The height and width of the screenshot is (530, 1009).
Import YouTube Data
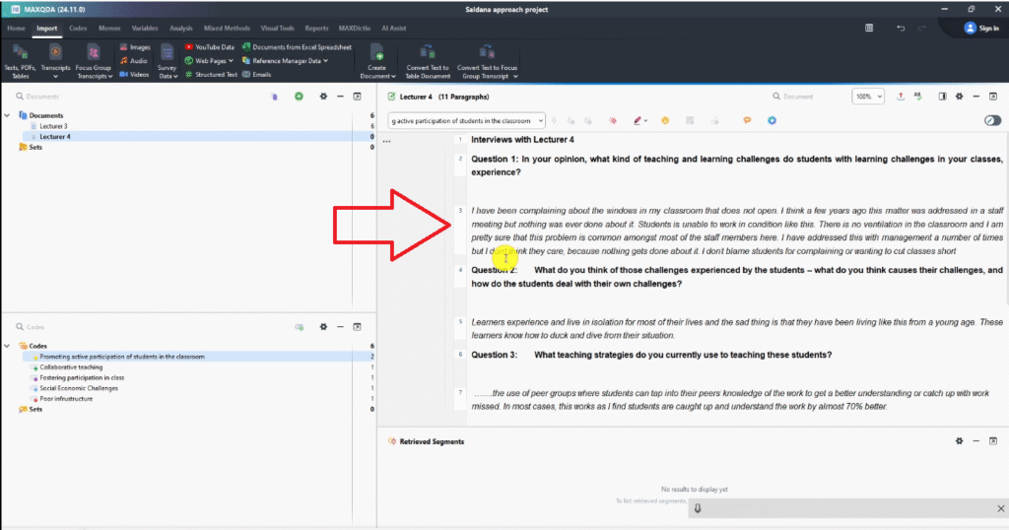(209, 46)
